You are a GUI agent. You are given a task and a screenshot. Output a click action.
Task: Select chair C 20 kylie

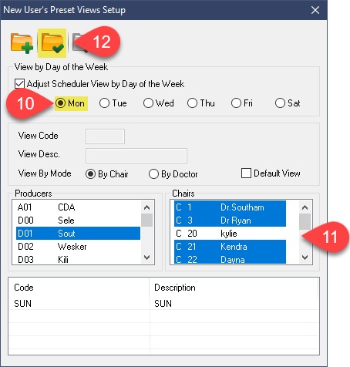[x=230, y=234]
